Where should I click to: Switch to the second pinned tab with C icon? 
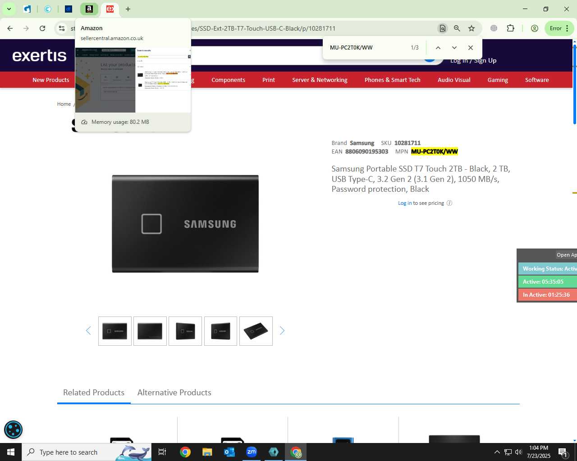48,9
